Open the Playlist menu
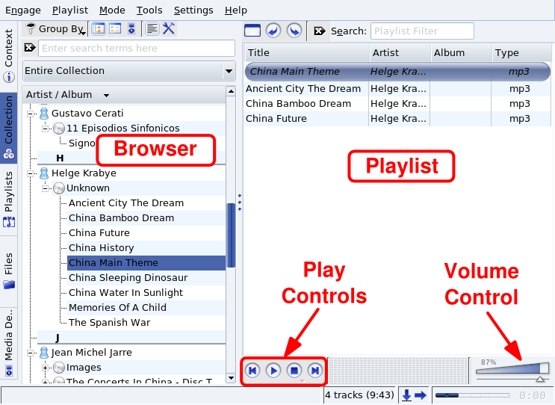This screenshot has width=555, height=405. point(69,10)
